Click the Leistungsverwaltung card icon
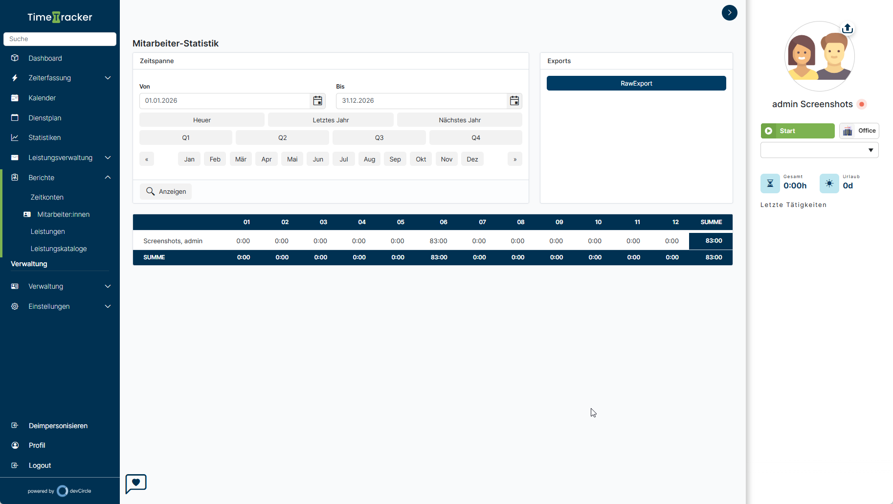Viewport: 893px width, 504px height. (15, 158)
